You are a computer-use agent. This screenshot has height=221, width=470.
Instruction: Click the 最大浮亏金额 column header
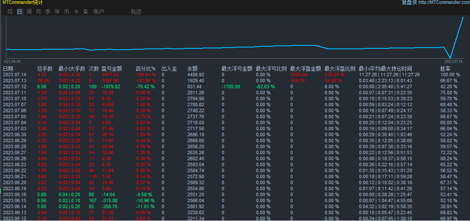pyautogui.click(x=237, y=69)
